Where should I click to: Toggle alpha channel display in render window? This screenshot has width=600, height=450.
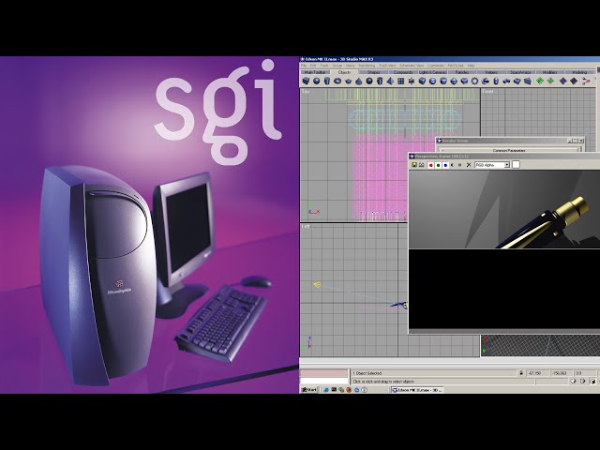[453, 165]
